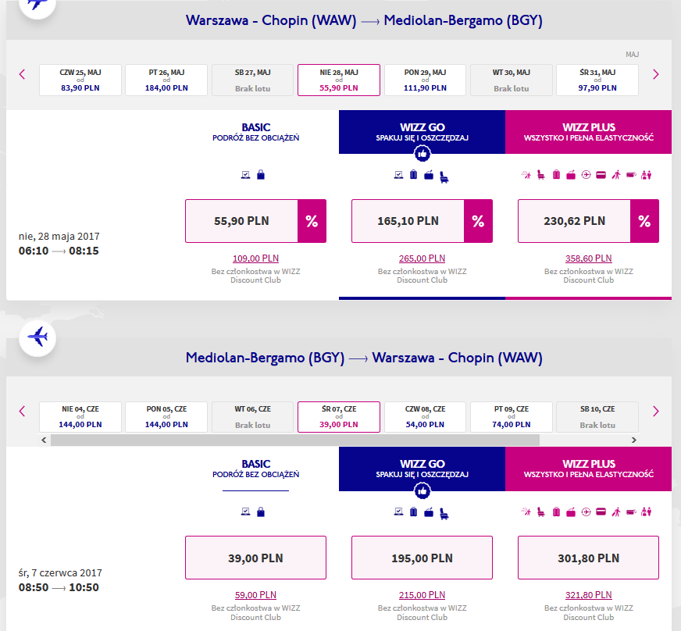This screenshot has height=631, width=681.
Task: Click the right arrow of the horizontal scrollbar
Action: tap(634, 440)
